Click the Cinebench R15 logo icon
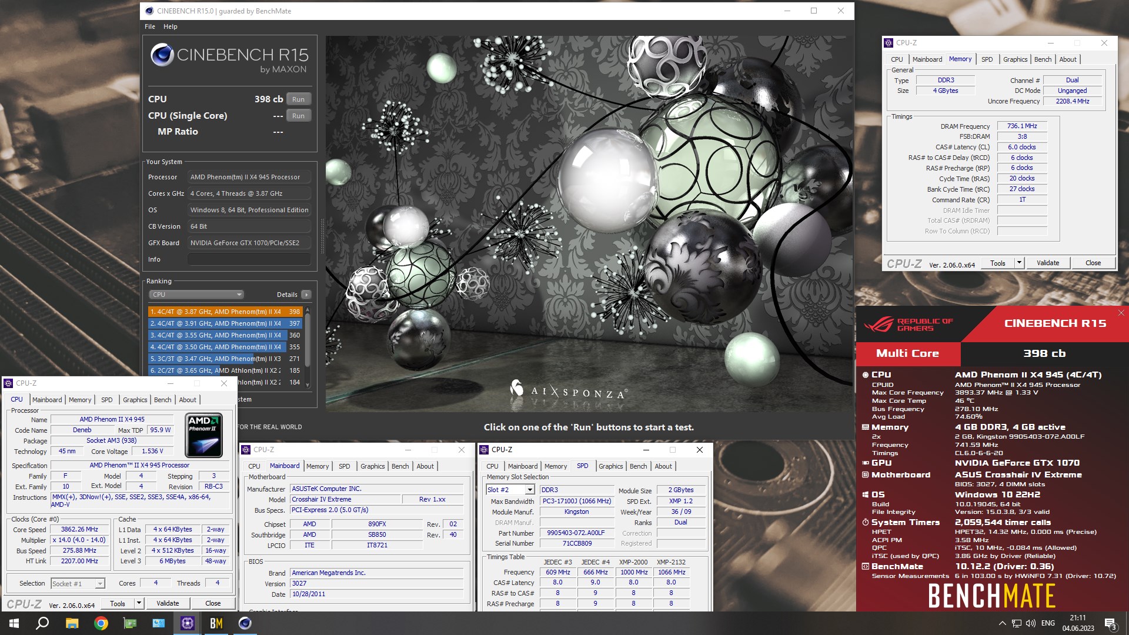1129x635 pixels. [x=162, y=55]
